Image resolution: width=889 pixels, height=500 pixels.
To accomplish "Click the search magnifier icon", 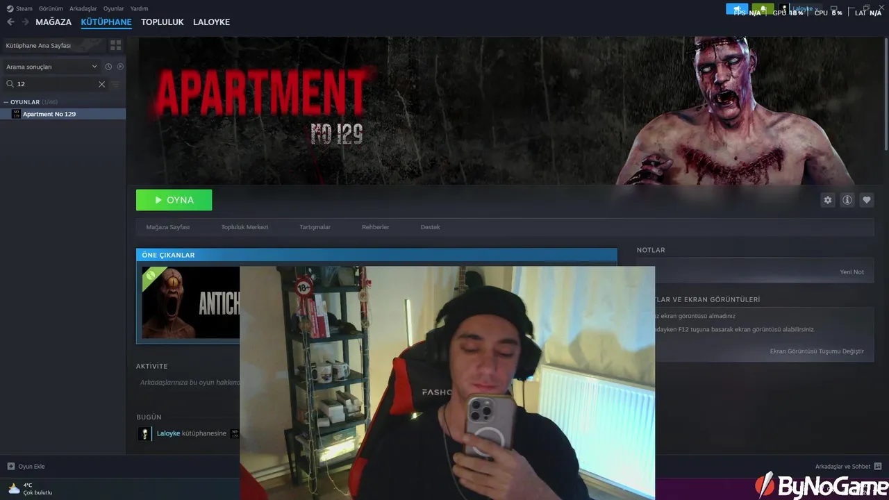I will click(10, 84).
